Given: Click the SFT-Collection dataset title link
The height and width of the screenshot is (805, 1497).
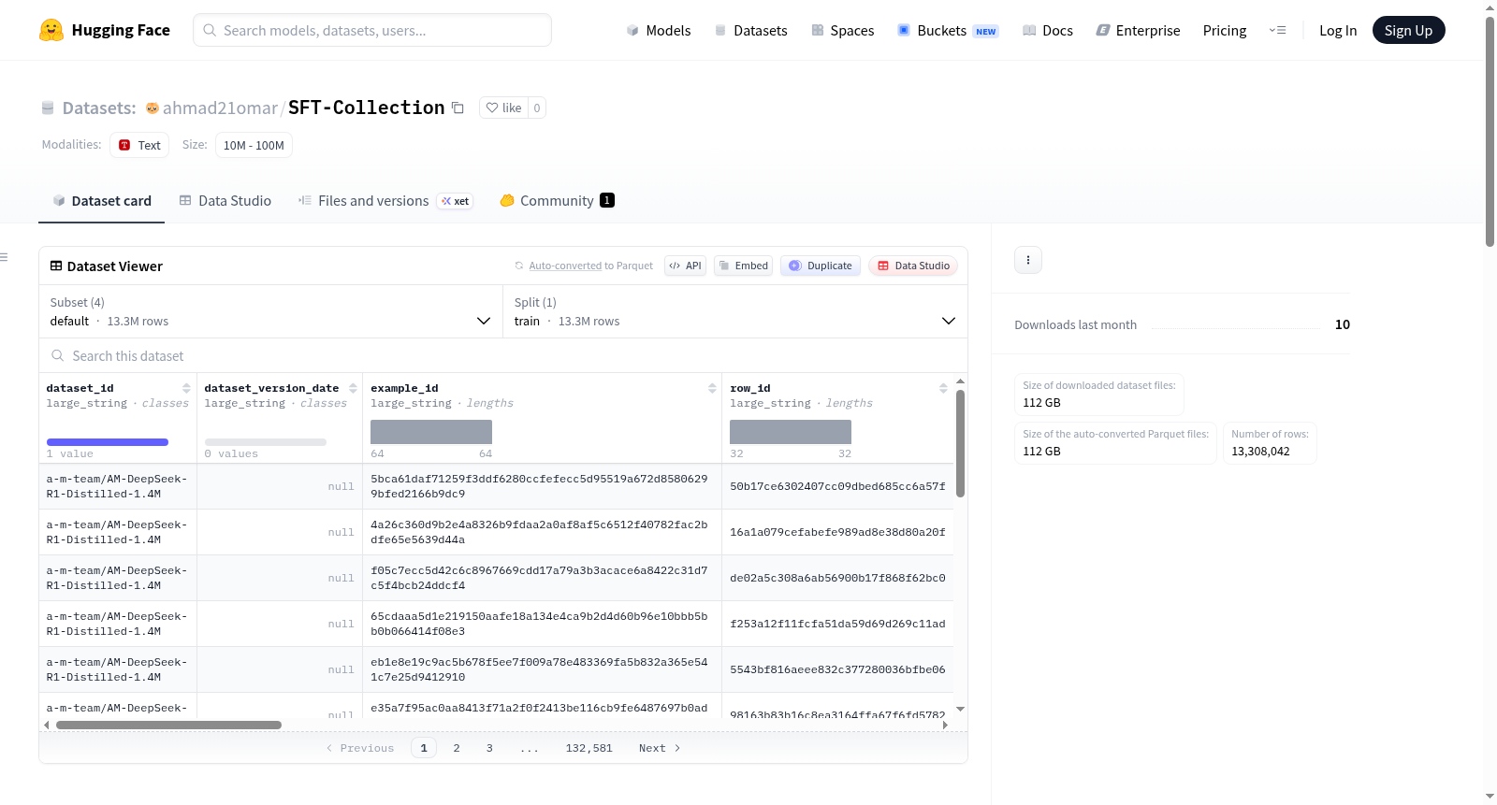Looking at the screenshot, I should pyautogui.click(x=367, y=108).
